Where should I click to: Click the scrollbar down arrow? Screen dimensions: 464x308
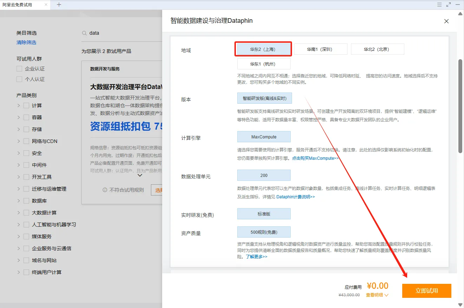pyautogui.click(x=460, y=305)
